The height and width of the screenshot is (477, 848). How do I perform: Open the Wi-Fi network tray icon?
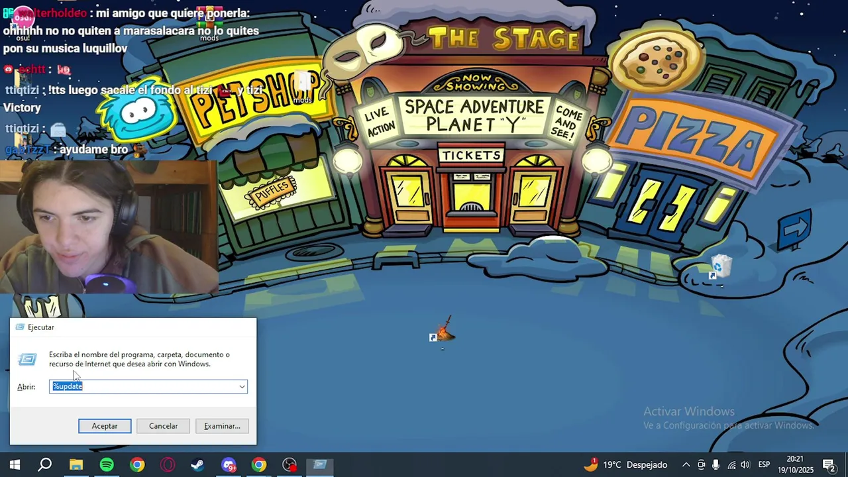coord(731,465)
